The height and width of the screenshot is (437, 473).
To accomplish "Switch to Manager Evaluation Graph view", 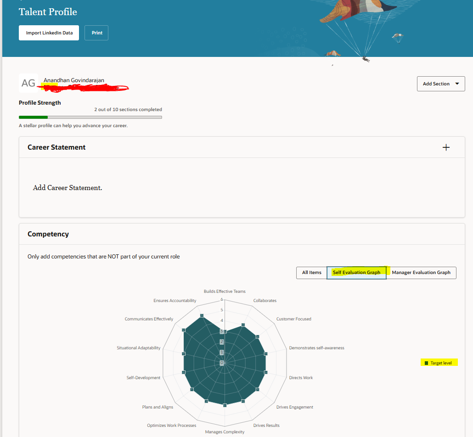I will click(x=421, y=273).
